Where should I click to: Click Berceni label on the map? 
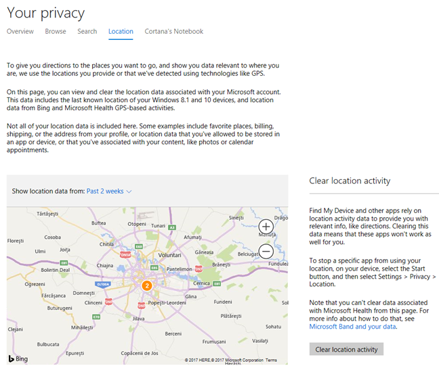tap(173, 333)
